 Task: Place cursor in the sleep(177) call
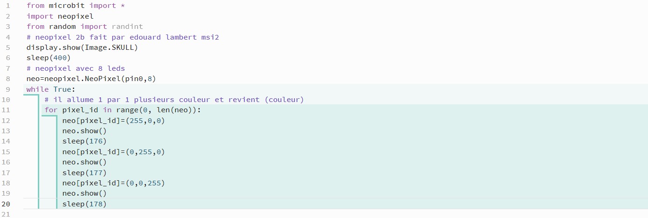click(85, 173)
